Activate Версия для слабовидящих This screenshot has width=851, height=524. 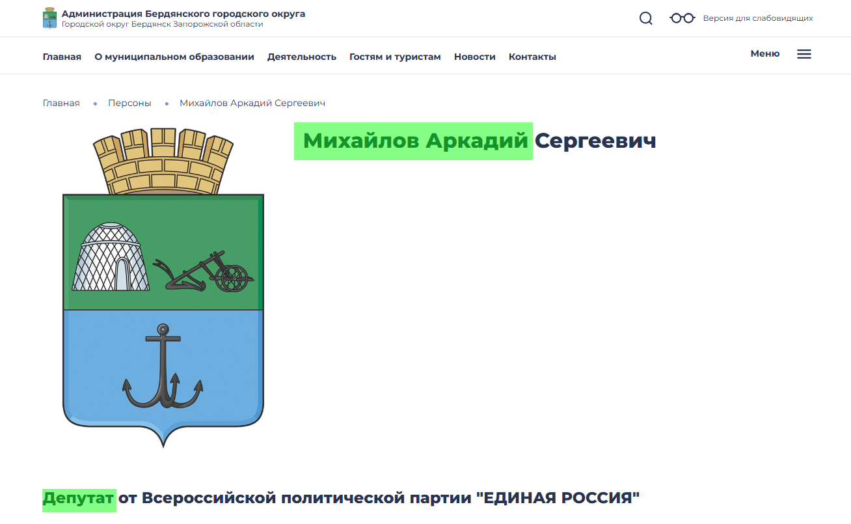coord(757,18)
